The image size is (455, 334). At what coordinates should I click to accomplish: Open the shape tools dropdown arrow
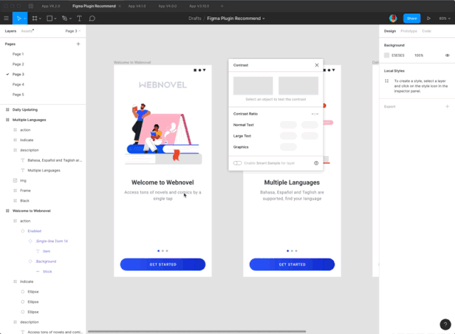(x=55, y=19)
